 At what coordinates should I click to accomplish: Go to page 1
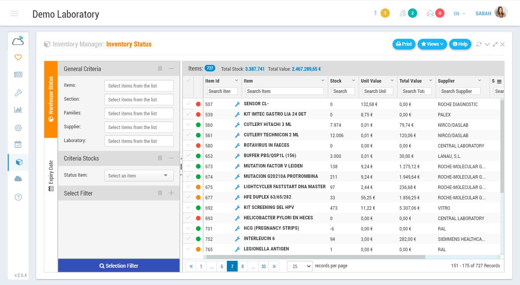click(x=201, y=266)
